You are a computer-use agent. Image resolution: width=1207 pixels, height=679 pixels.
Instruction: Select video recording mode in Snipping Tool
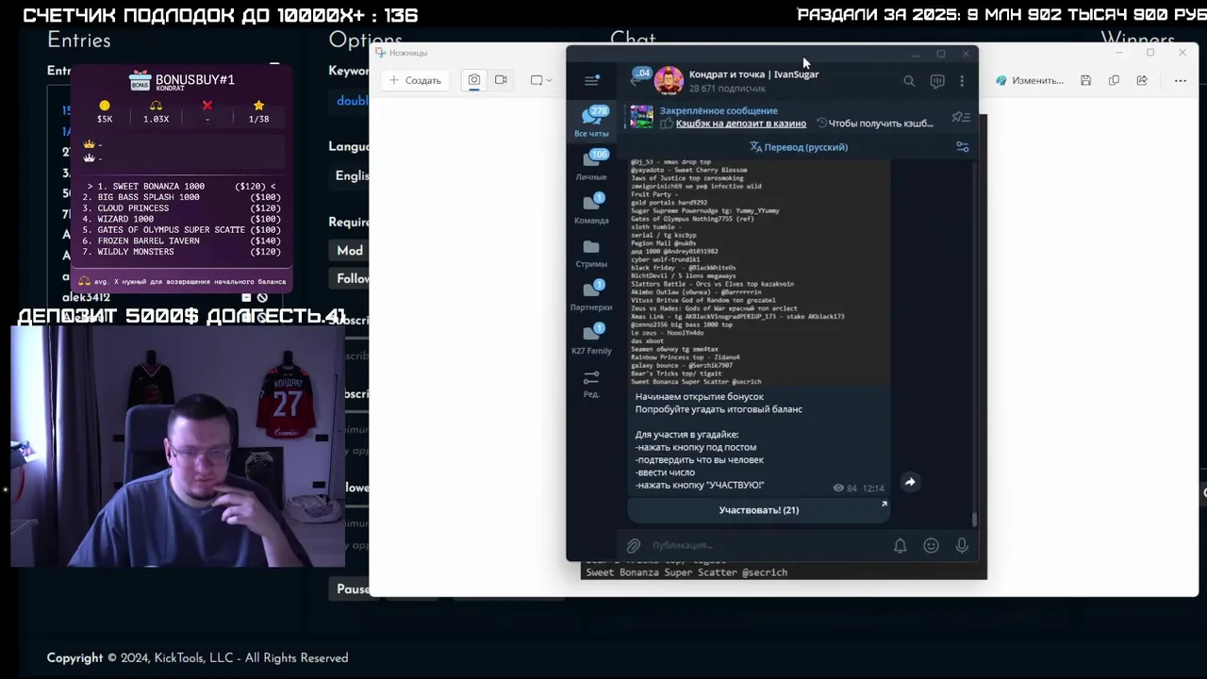tap(501, 80)
